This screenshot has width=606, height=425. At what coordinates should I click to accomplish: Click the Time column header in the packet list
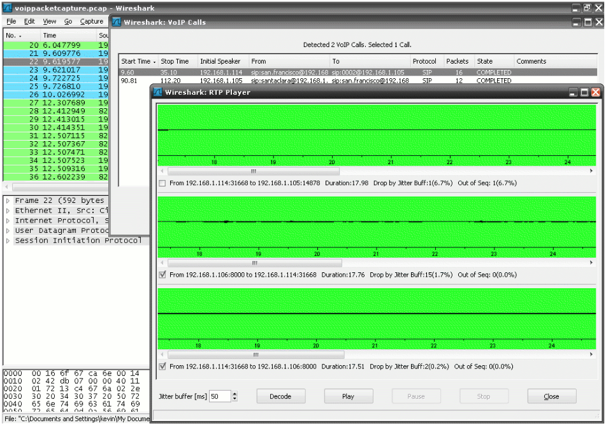coord(68,36)
